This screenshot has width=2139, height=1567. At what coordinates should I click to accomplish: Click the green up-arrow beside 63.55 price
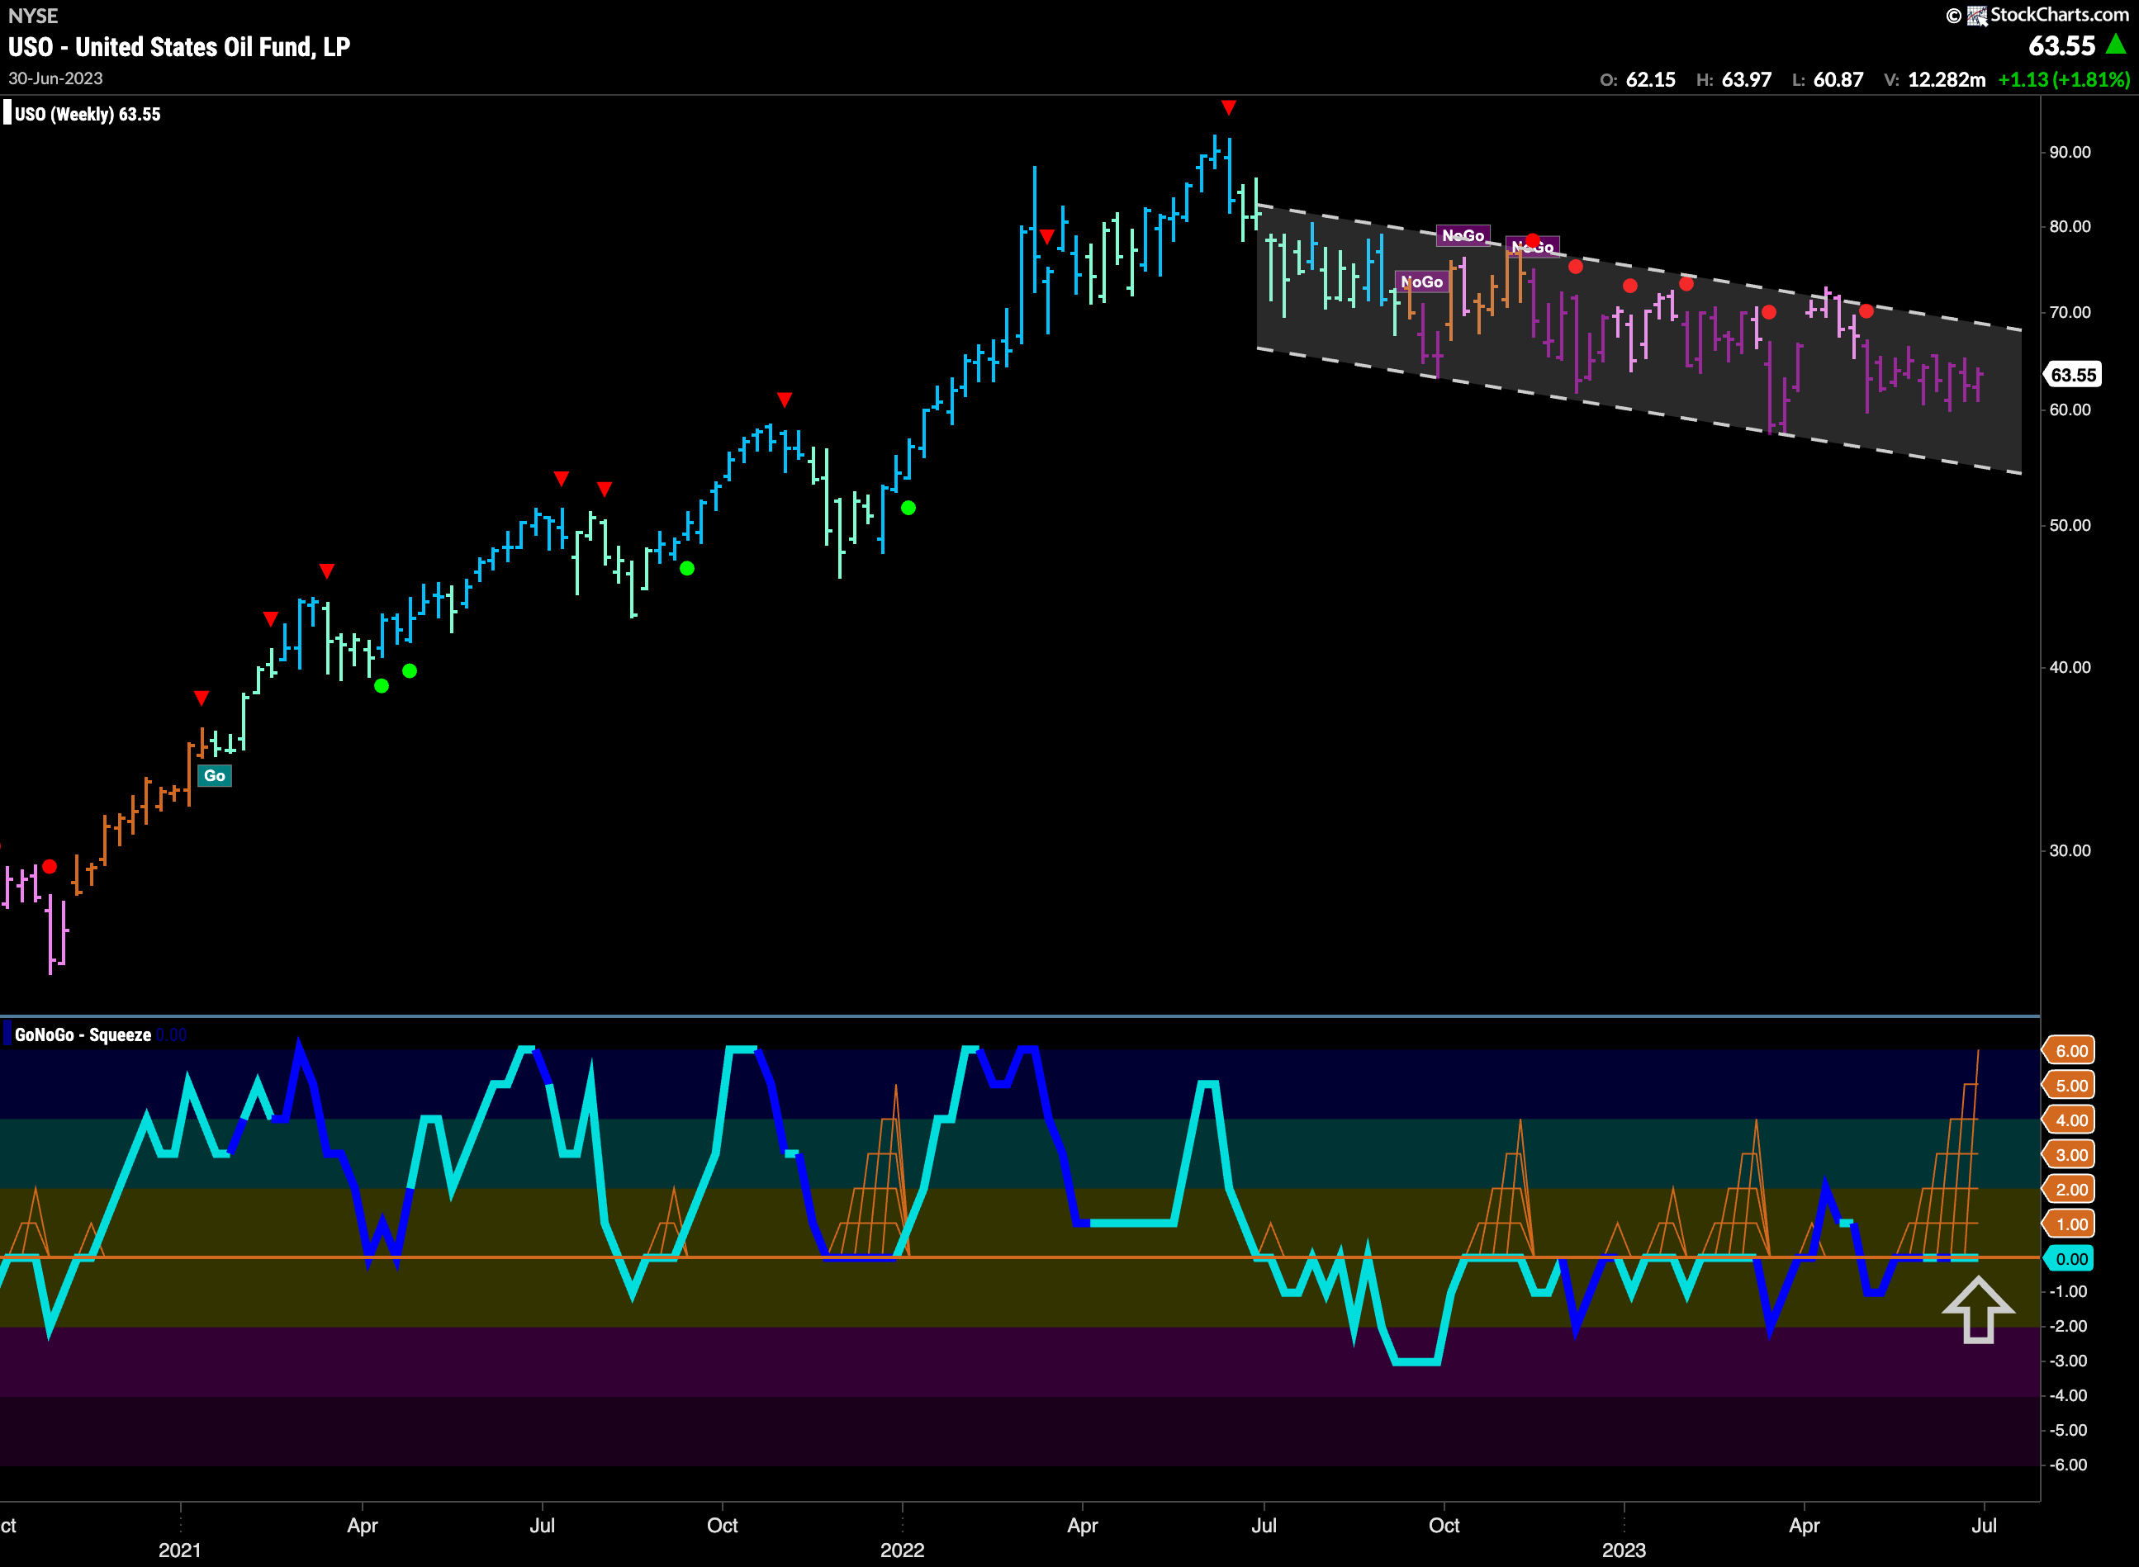pos(2115,44)
